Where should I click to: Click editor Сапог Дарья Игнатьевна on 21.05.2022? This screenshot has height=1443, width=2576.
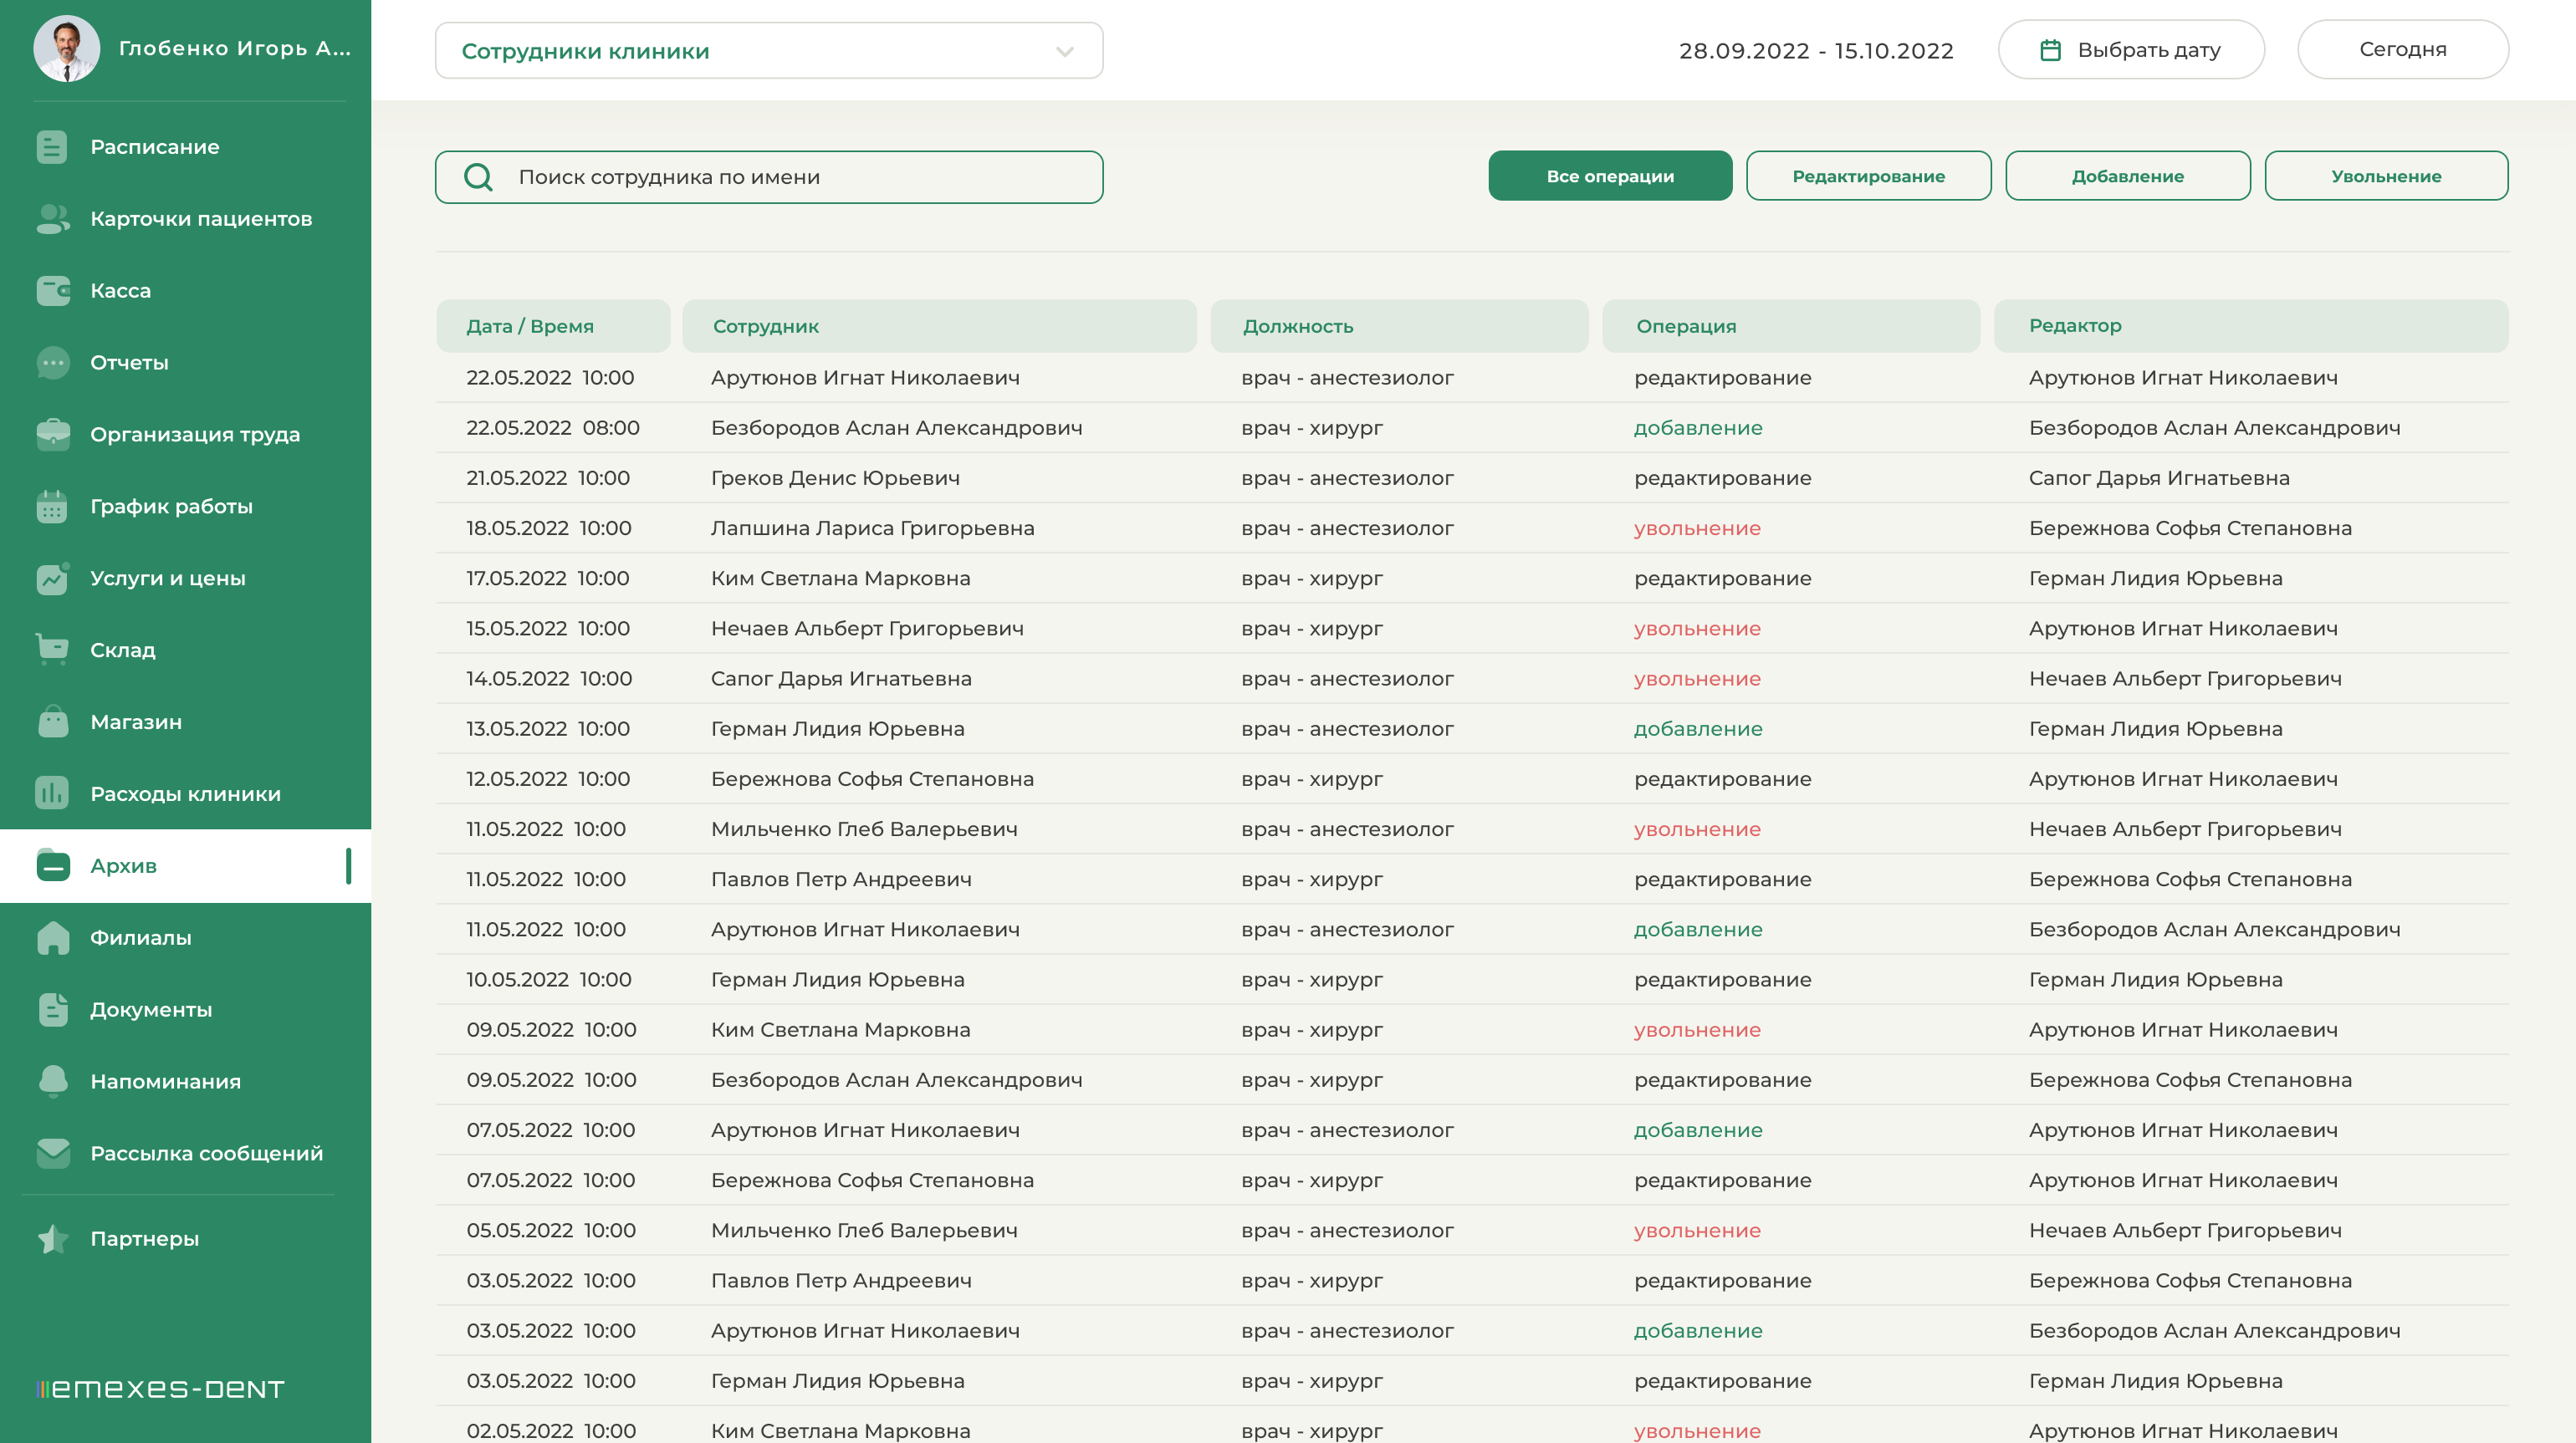pos(2159,477)
